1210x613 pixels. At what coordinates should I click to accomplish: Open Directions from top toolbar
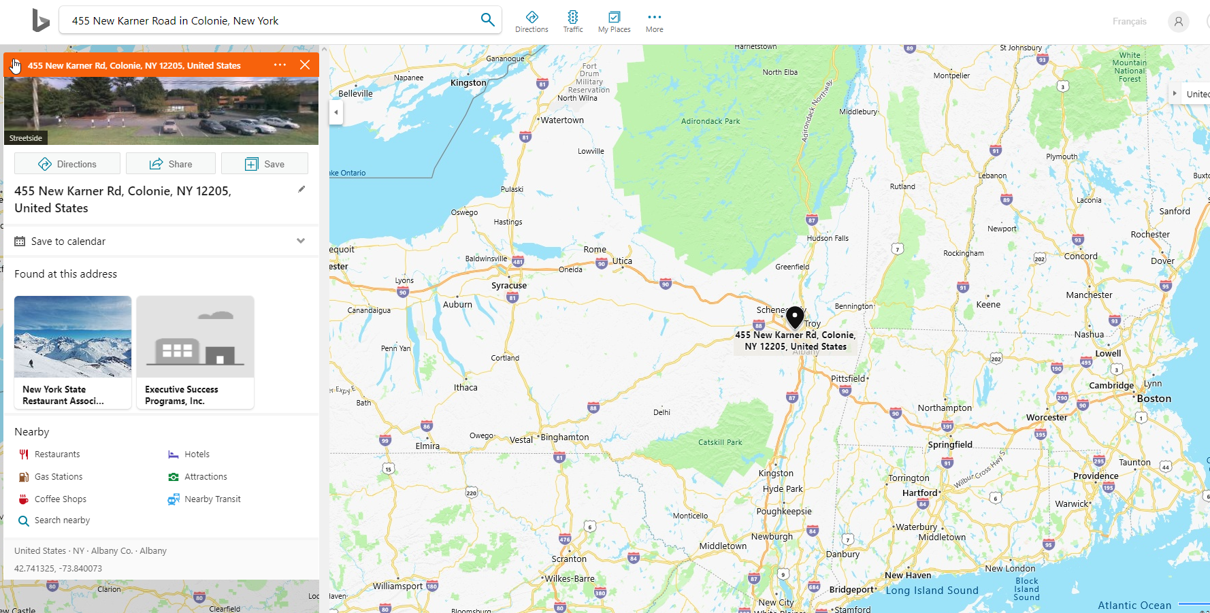click(x=532, y=22)
